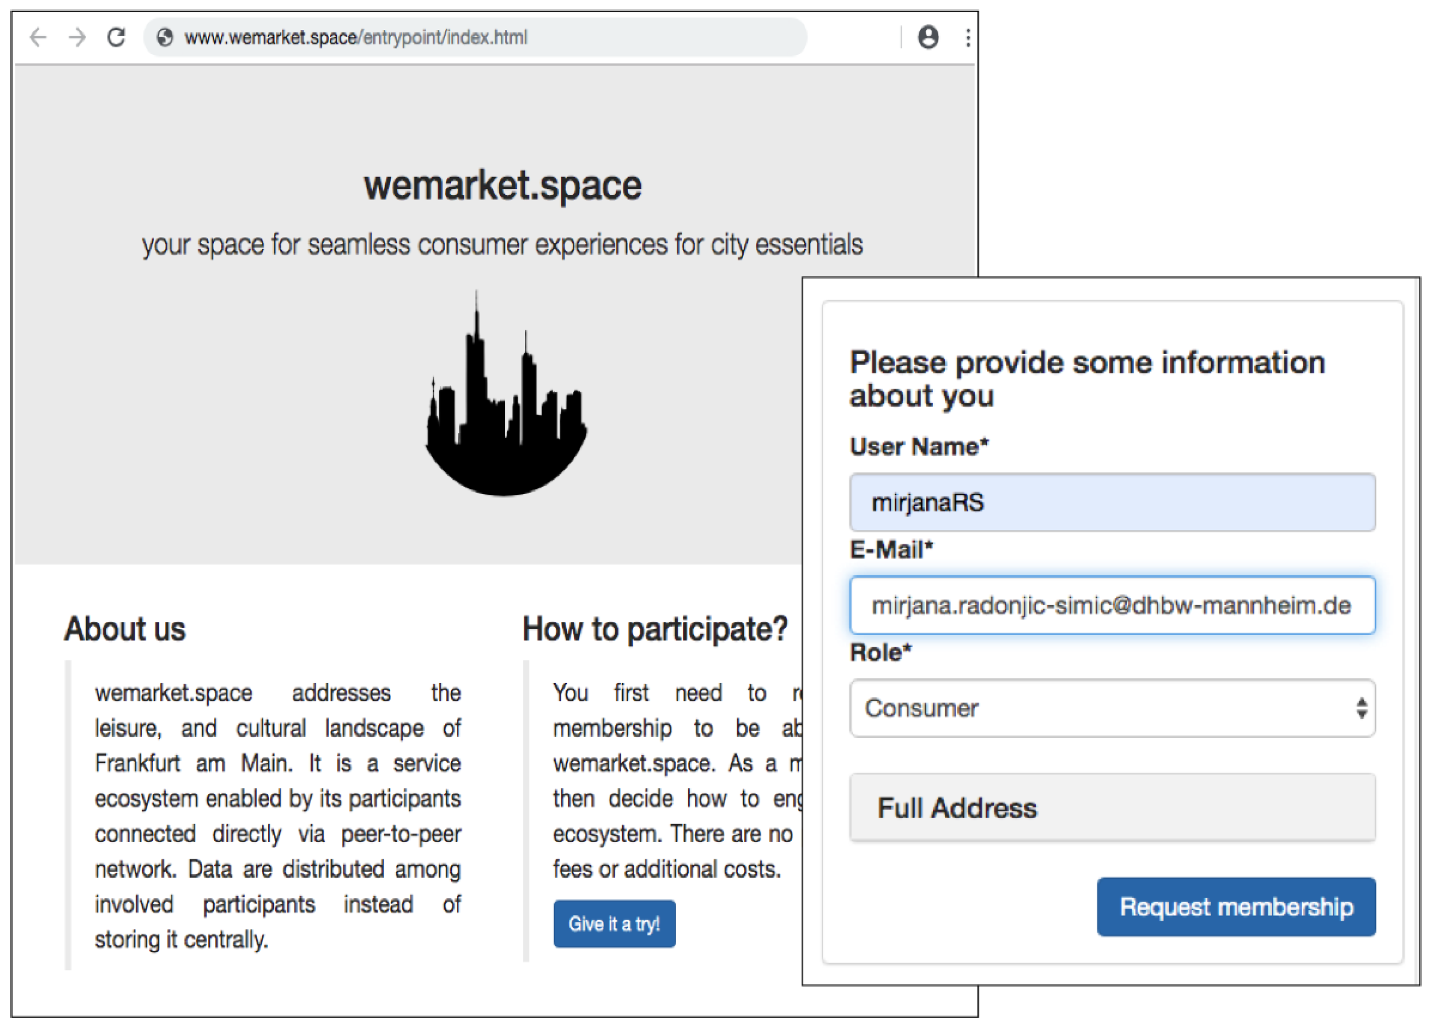Open the three-dot browser menu

[967, 37]
